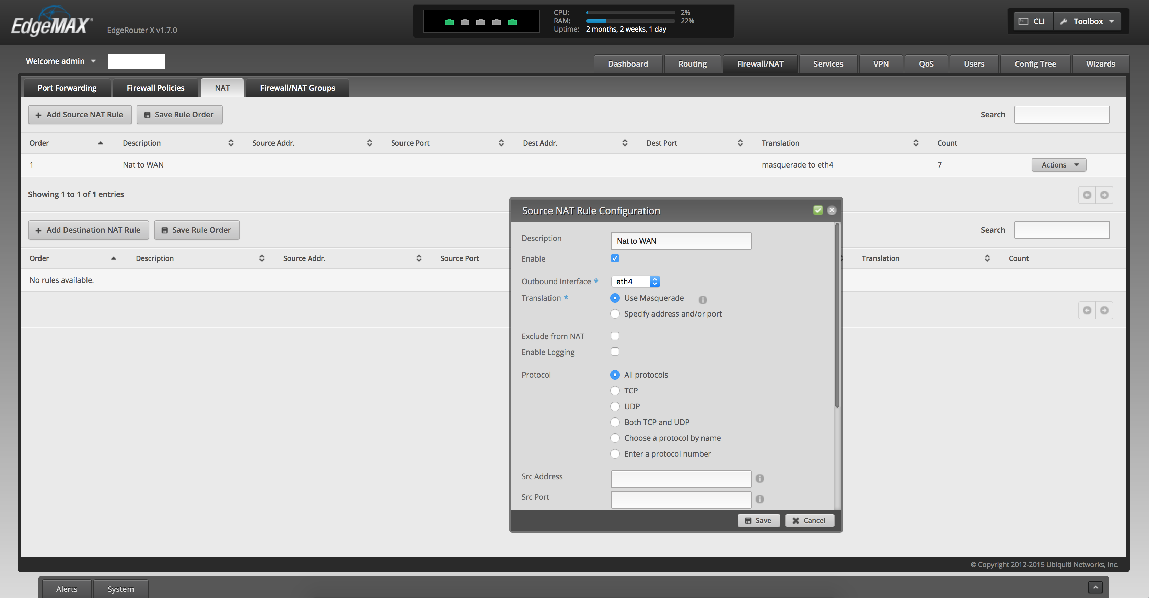
Task: Click the middle grey ethernet port icon
Action: click(481, 22)
